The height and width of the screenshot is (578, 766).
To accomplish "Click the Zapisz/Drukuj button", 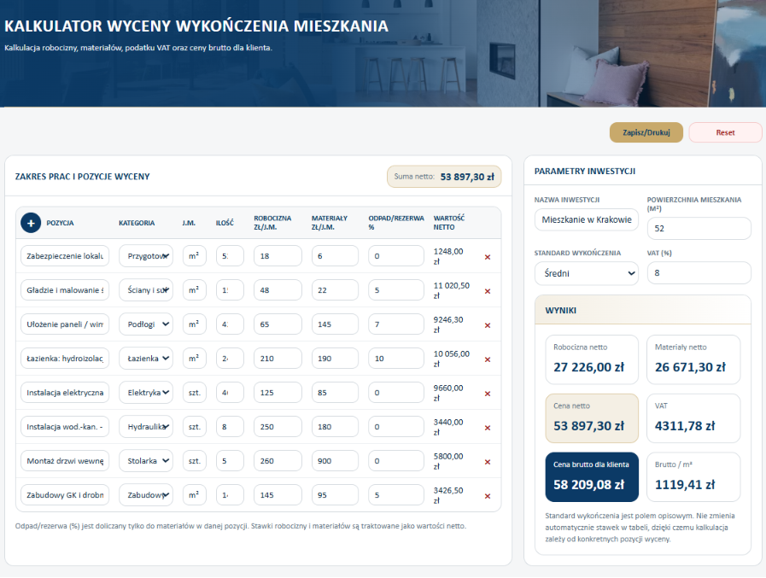I will pyautogui.click(x=646, y=132).
